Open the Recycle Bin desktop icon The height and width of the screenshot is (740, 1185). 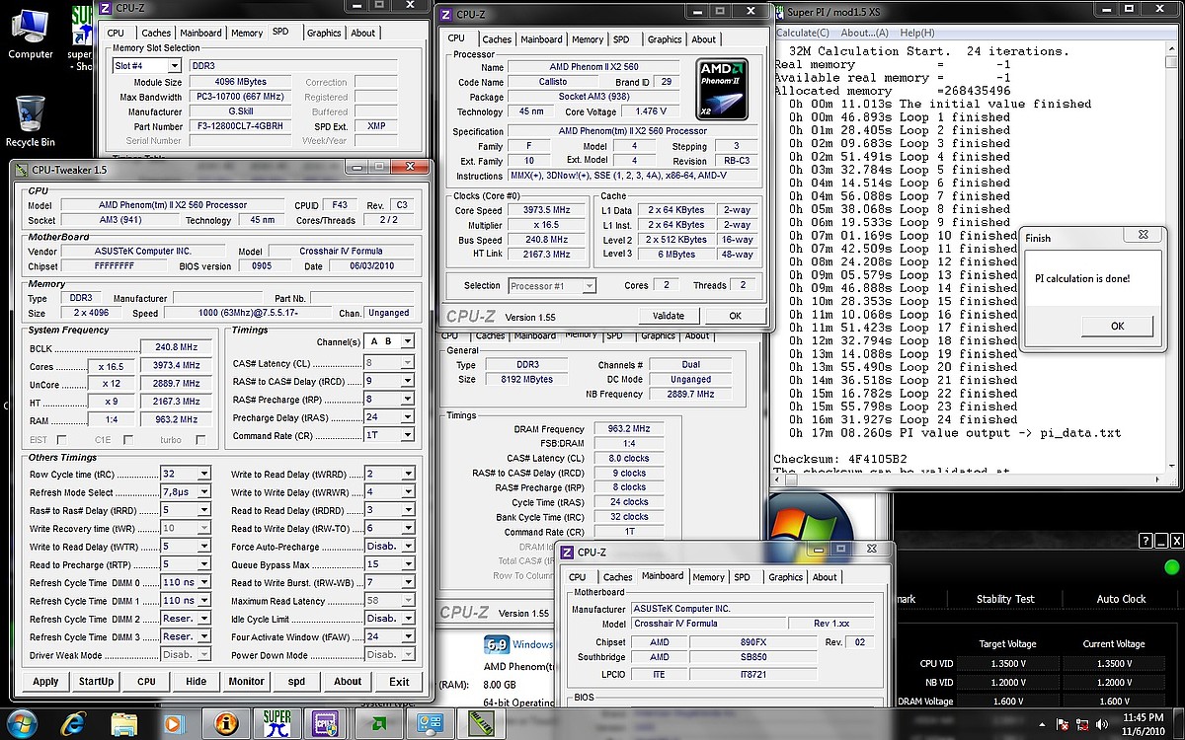click(31, 119)
